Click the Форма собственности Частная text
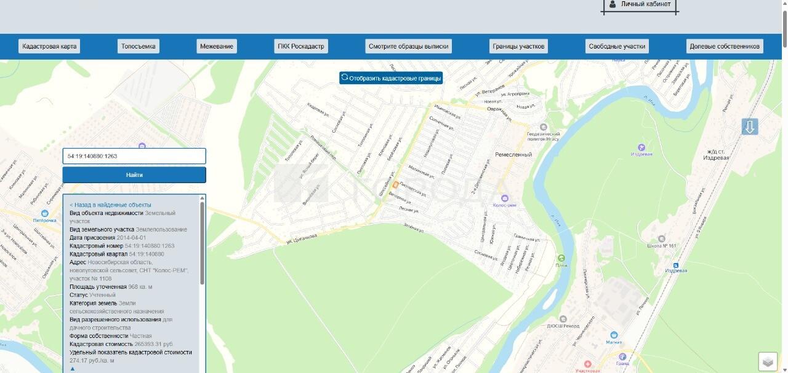788x373 pixels. click(x=111, y=336)
